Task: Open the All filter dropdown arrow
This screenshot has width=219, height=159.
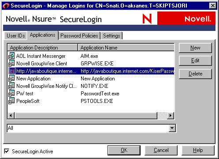Action: click(172, 128)
